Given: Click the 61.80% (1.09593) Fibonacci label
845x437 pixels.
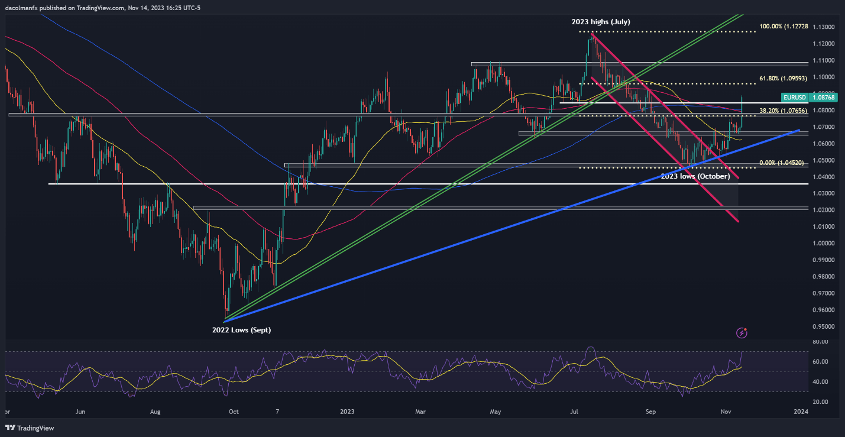Looking at the screenshot, I should pos(781,78).
